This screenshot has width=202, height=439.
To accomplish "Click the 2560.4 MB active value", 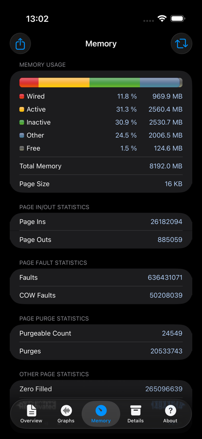I will click(165, 109).
